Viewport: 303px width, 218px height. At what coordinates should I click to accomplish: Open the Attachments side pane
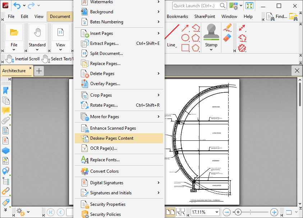pyautogui.click(x=6, y=120)
